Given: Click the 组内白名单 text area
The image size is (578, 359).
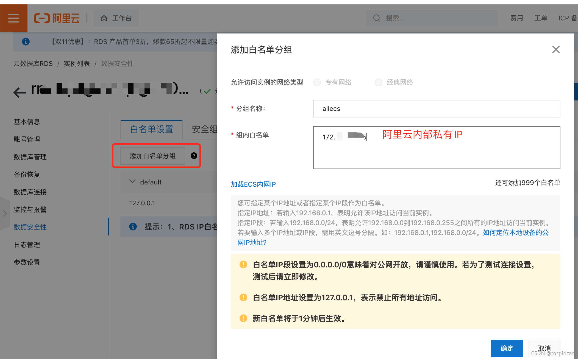Looking at the screenshot, I should click(437, 148).
